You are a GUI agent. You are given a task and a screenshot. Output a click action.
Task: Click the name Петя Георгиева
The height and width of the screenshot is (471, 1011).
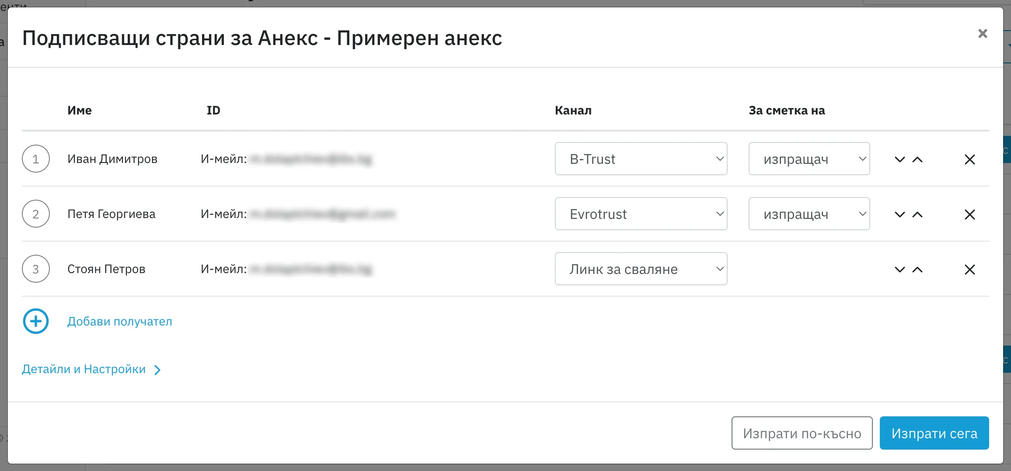(112, 214)
